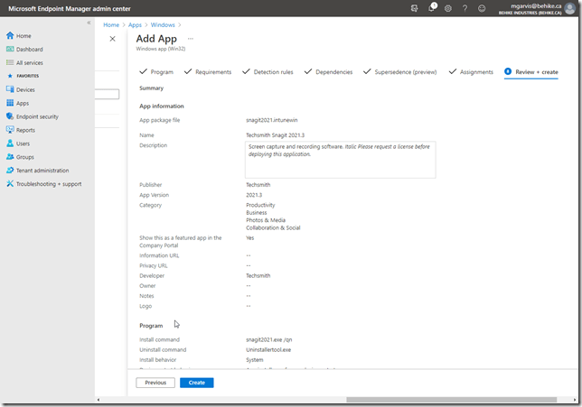Send feedback using the smiley icon
The image size is (582, 407).
482,8
